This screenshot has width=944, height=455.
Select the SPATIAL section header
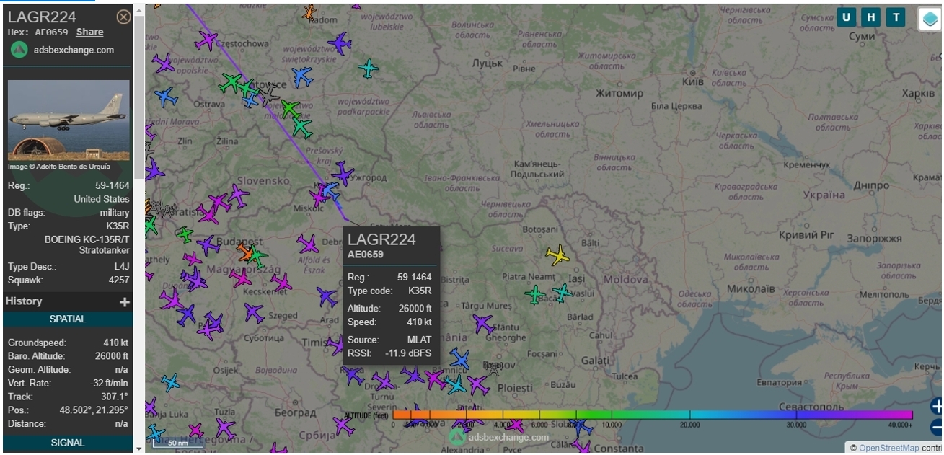68,319
